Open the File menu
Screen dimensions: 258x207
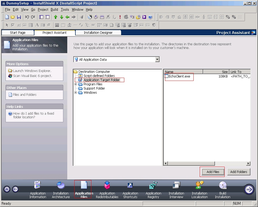[7, 9]
